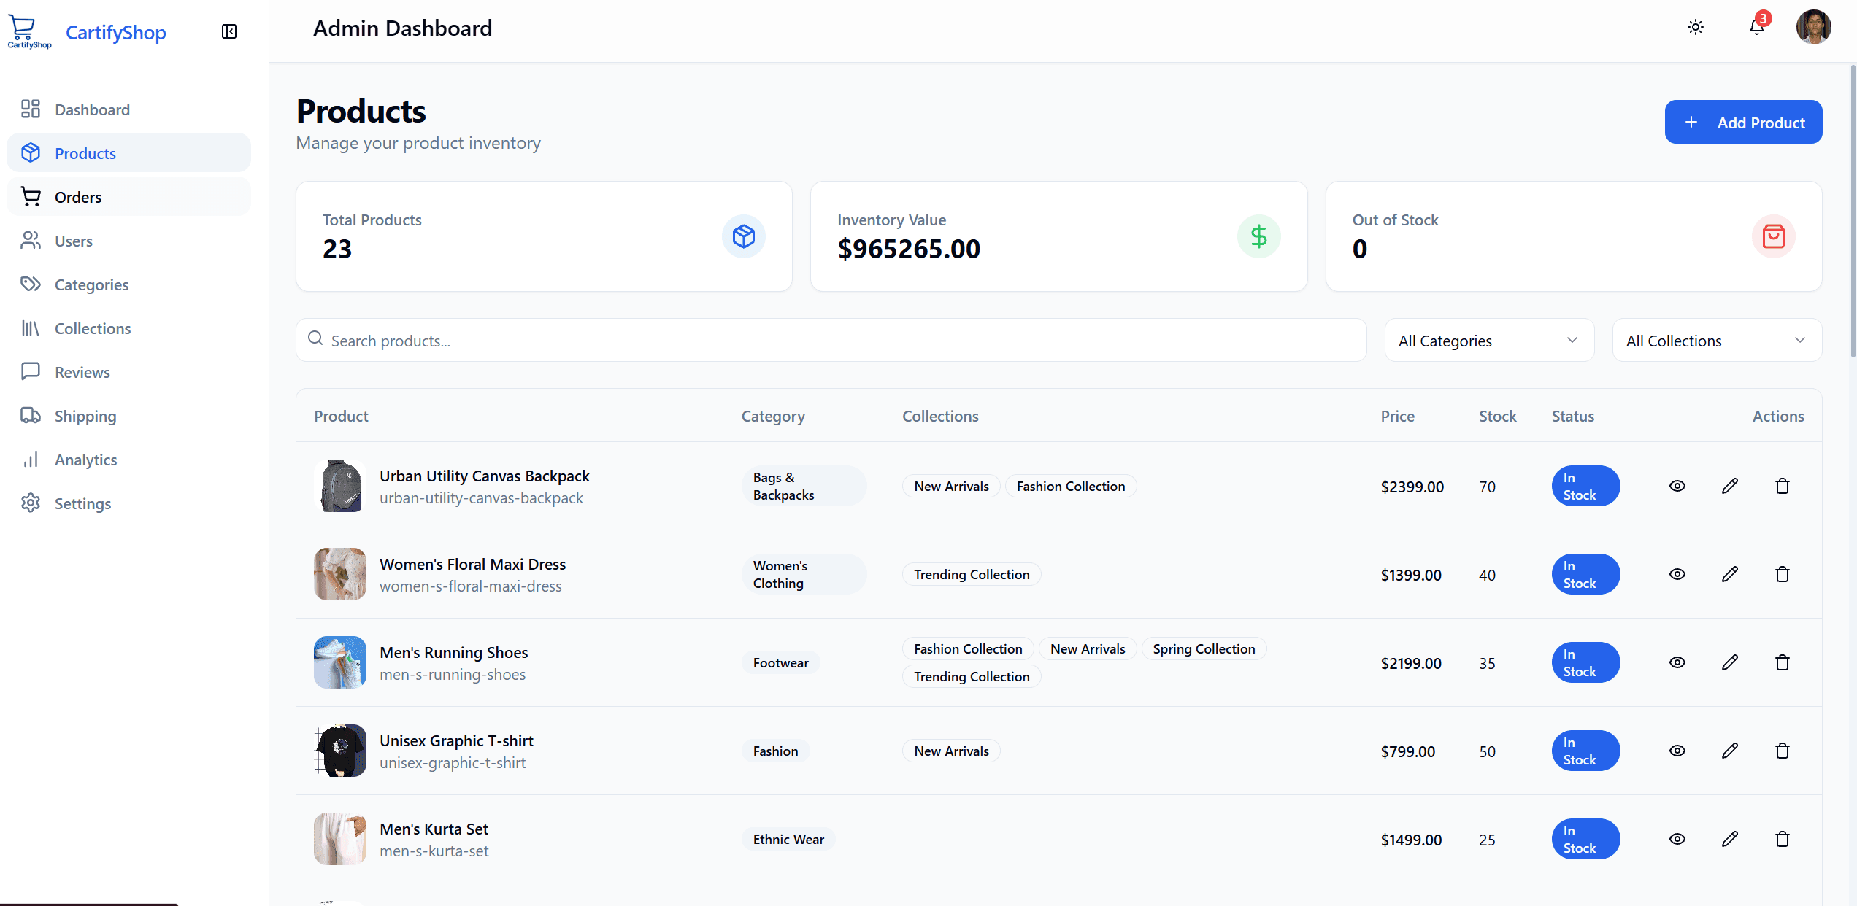1857x906 pixels.
Task: Open Categories in the sidebar
Action: [128, 284]
